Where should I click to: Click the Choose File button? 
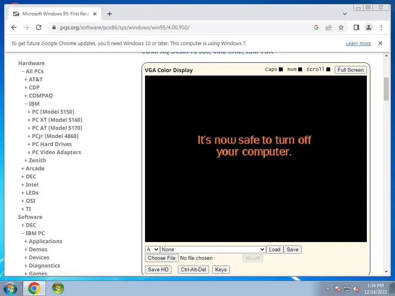point(162,258)
